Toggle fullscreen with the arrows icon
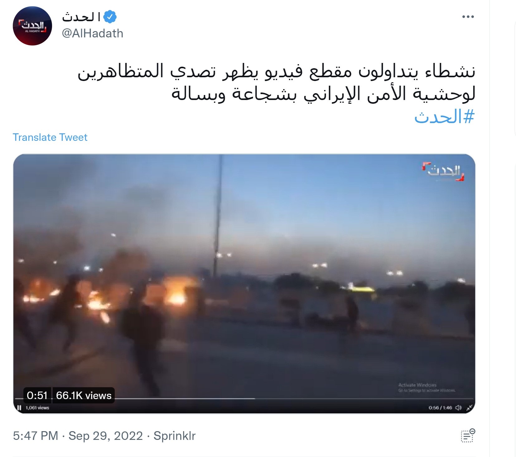 click(x=469, y=408)
